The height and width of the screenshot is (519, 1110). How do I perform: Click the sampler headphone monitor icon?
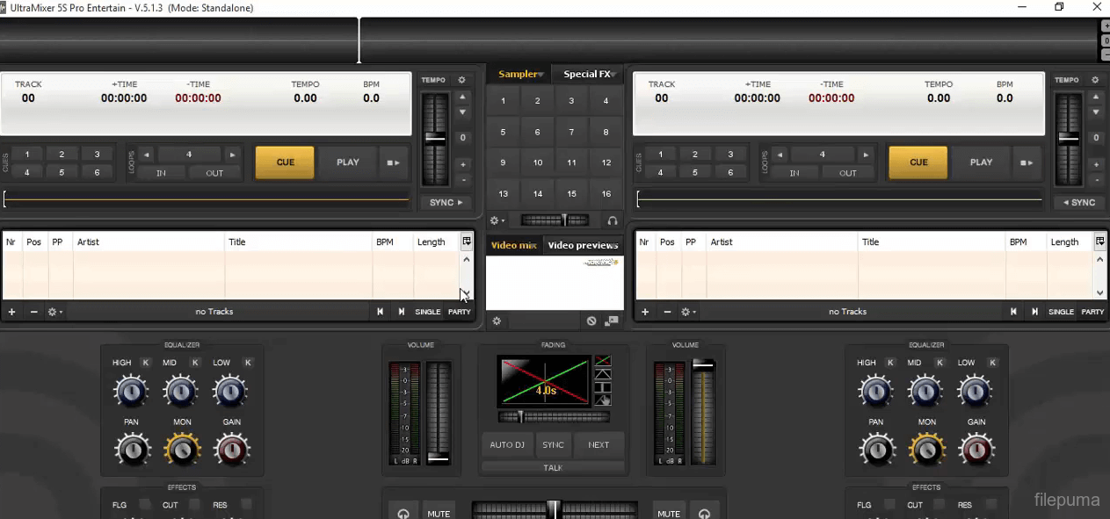(613, 220)
